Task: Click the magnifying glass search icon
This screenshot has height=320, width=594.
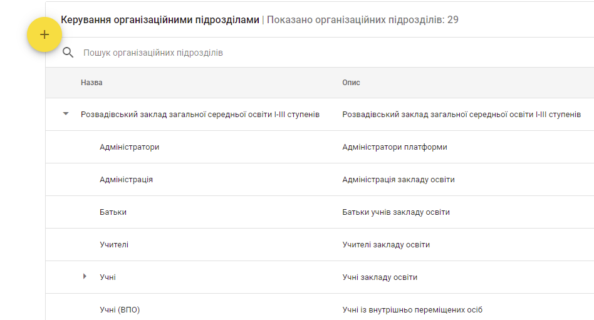Action: 68,52
